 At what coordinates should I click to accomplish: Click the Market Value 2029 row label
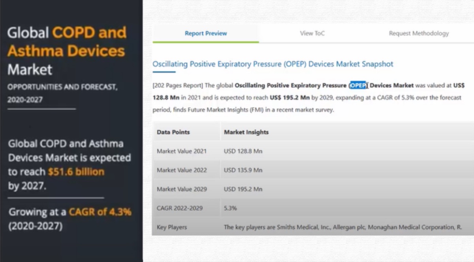coord(182,189)
